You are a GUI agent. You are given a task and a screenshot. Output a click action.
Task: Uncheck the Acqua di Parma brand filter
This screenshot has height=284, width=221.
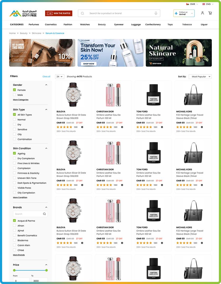point(14,221)
